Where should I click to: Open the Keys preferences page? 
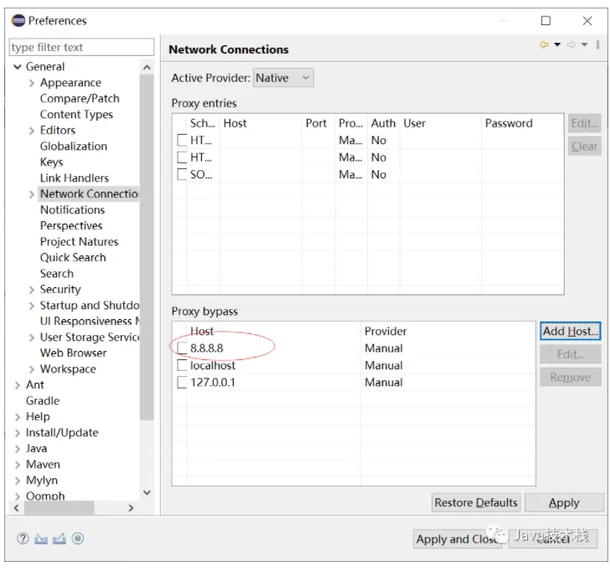(52, 162)
